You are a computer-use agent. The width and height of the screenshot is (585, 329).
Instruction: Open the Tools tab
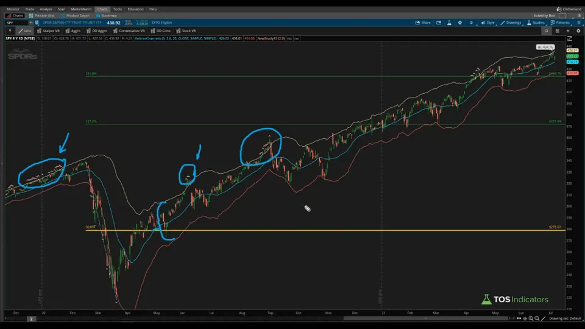(x=118, y=9)
